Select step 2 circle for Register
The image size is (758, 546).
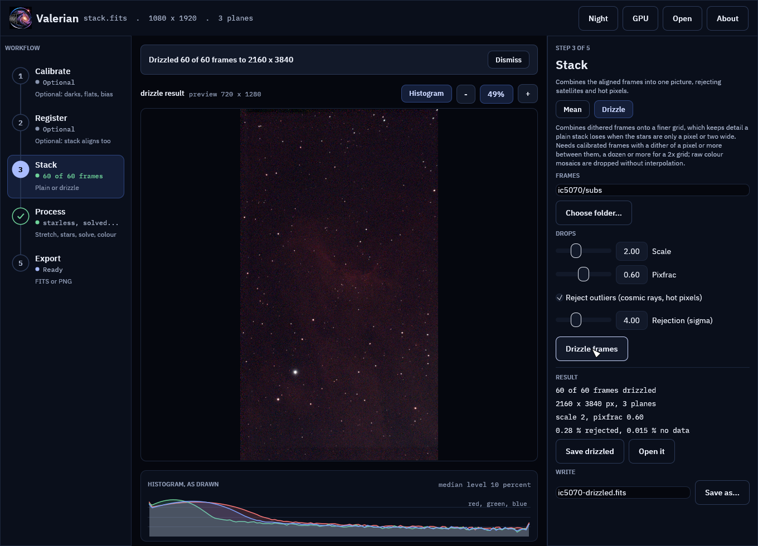tap(21, 123)
